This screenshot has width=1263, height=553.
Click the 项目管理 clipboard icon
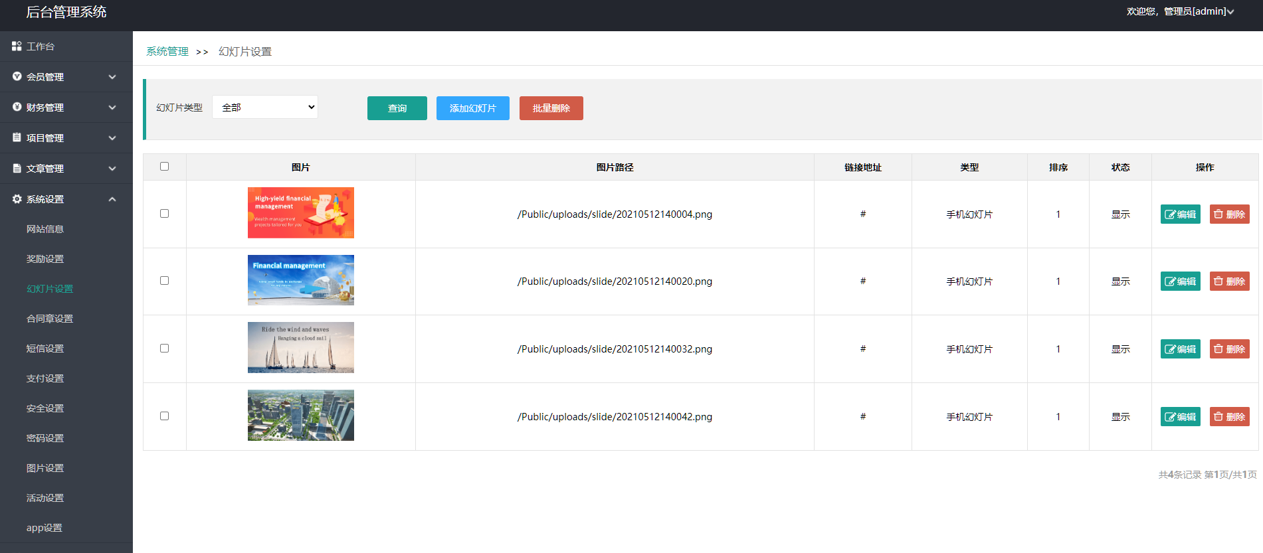click(17, 137)
